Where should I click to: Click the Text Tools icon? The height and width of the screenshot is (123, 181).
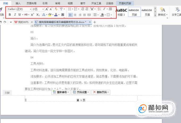click(x=178, y=10)
